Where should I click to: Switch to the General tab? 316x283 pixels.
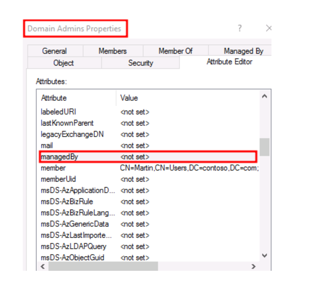coord(54,51)
